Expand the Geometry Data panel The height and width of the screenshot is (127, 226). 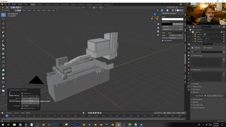coord(198,105)
